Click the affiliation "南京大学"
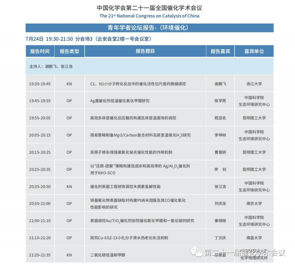The width and height of the screenshot is (295, 266). (x=254, y=204)
